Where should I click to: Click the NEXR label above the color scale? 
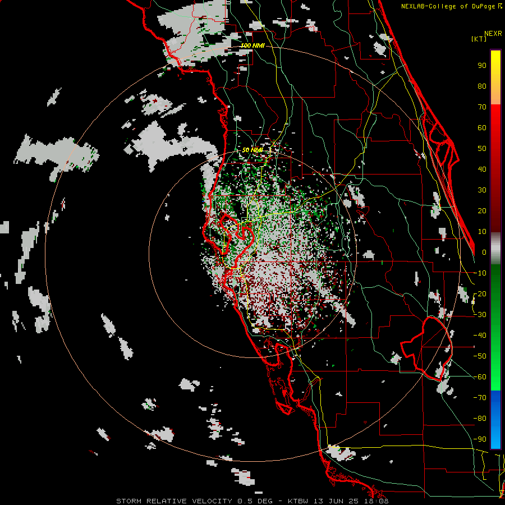click(x=493, y=34)
